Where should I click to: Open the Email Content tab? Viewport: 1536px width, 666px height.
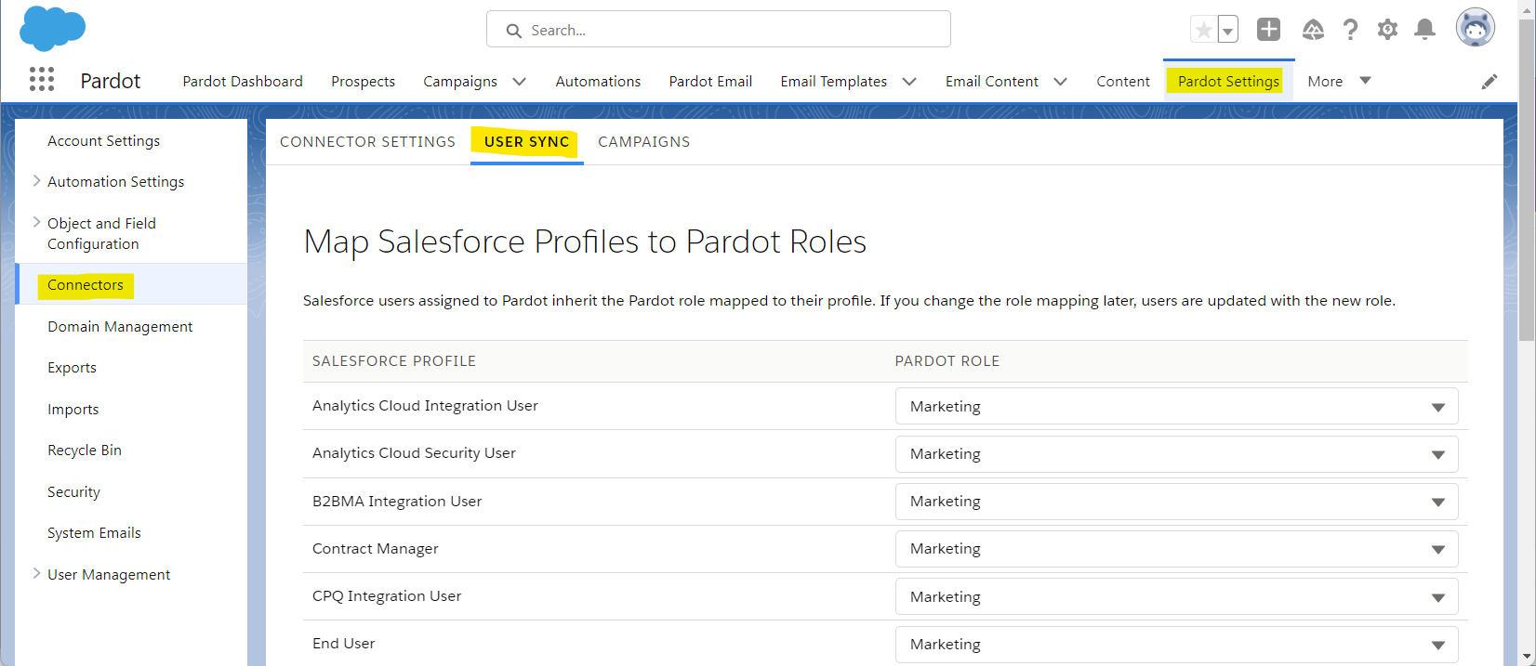click(992, 82)
